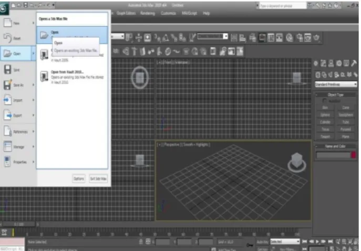Open the Rendering menu
Viewport: 361px width, 251px height.
click(148, 13)
